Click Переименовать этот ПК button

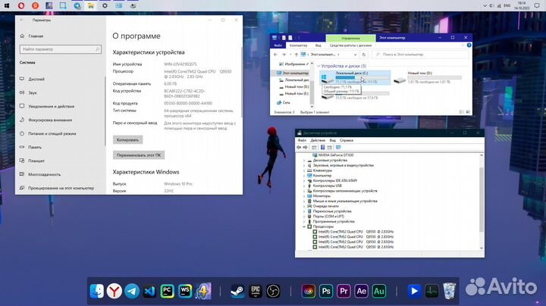click(139, 155)
